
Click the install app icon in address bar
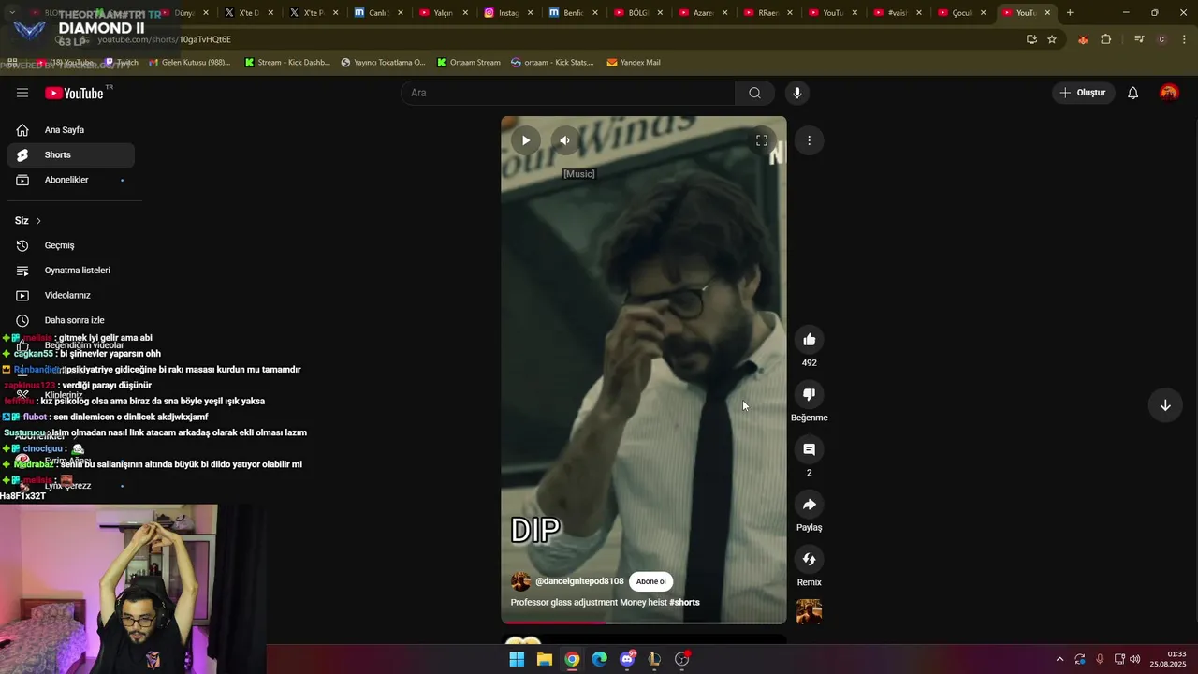[x=1031, y=39]
